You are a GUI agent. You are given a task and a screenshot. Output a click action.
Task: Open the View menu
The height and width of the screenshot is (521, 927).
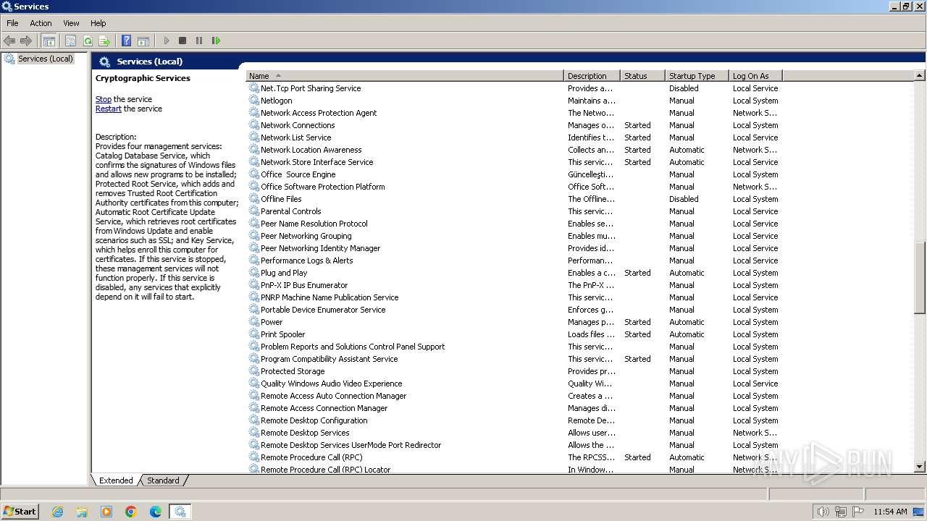[x=71, y=23]
